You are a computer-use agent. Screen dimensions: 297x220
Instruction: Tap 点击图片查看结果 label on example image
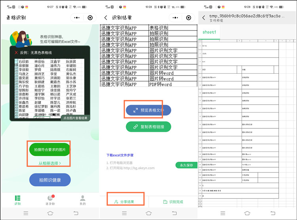pos(75,118)
